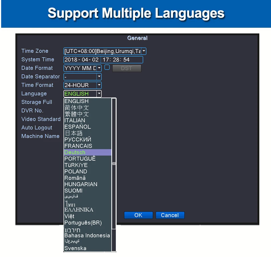Pick HUNGARIAN in the language list
The height and width of the screenshot is (257, 271).
88,184
